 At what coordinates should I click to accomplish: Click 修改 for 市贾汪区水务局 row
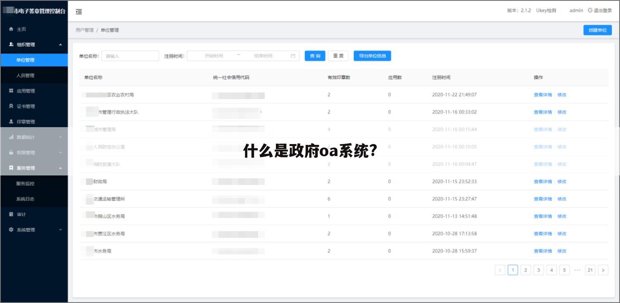(562, 234)
